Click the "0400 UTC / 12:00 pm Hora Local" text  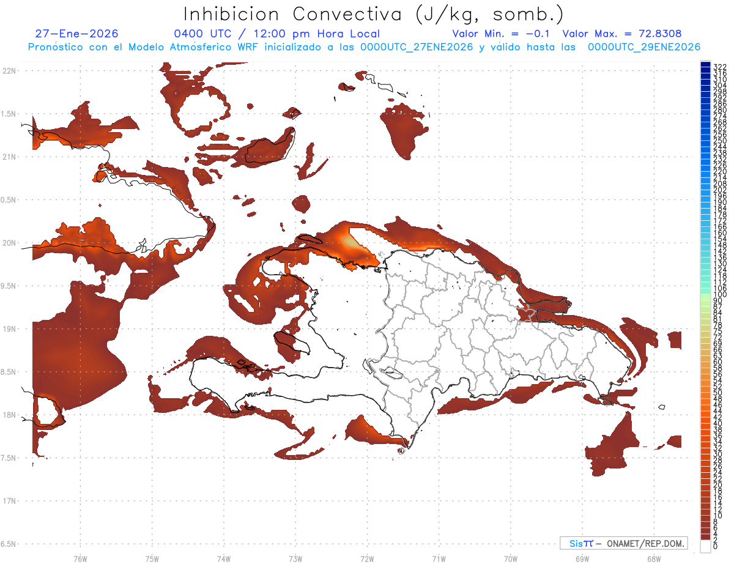click(276, 34)
